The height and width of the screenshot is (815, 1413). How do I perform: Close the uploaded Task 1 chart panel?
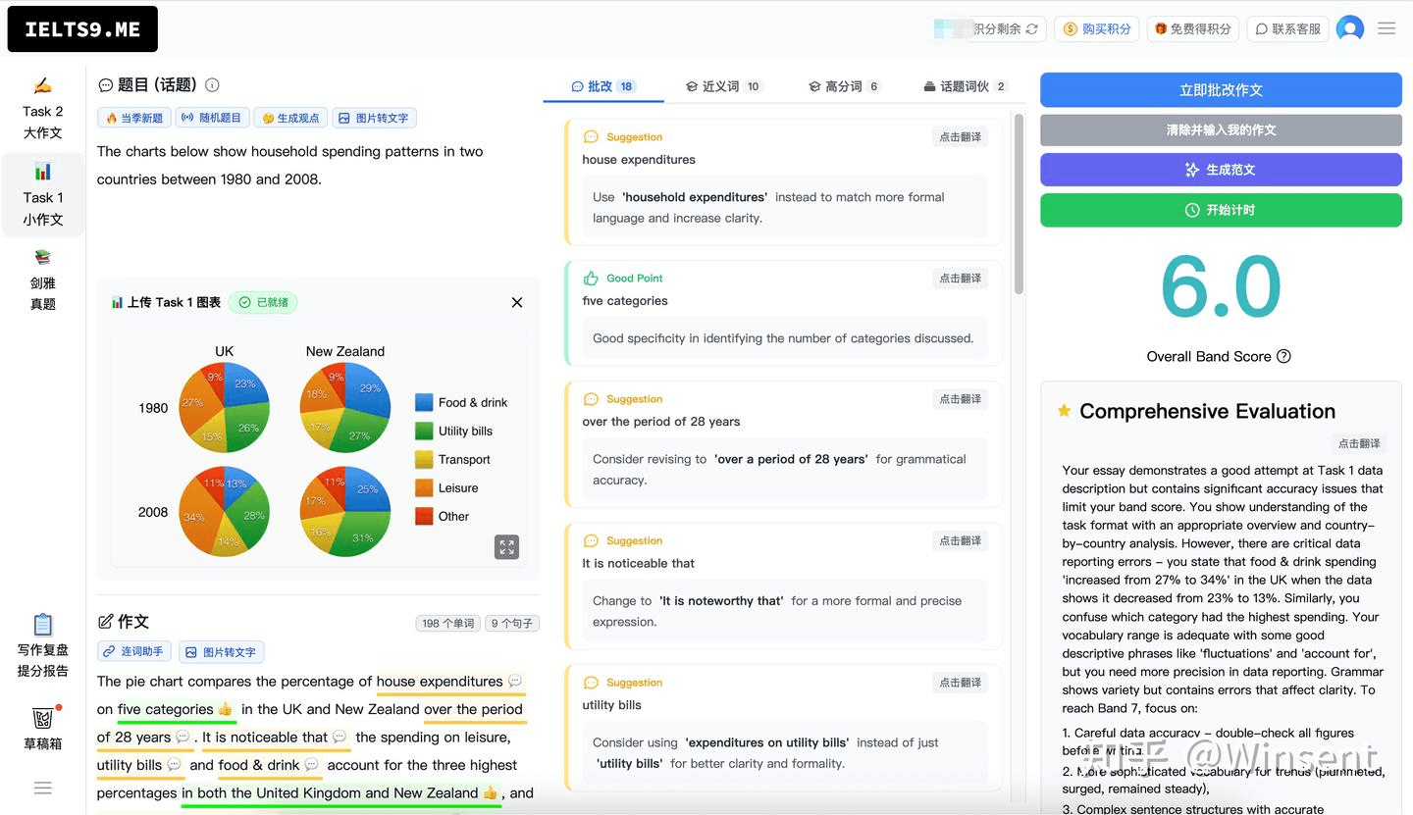[517, 302]
